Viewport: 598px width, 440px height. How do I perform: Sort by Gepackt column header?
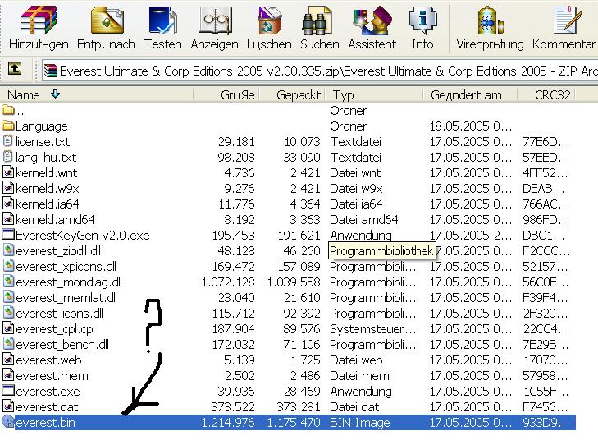292,94
